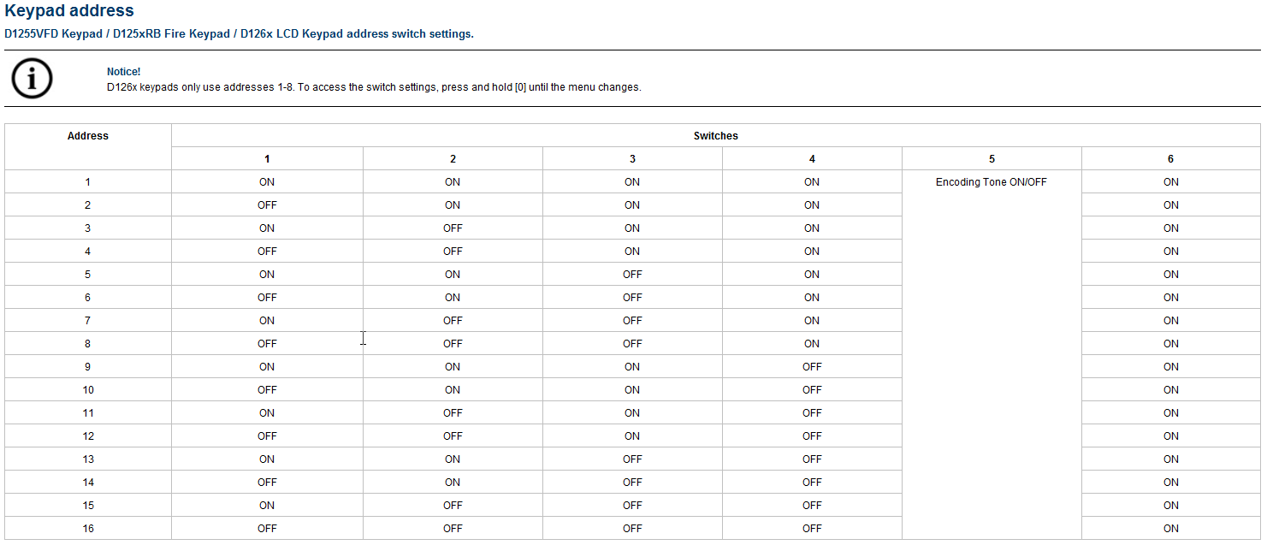Click switch 1 ON cell for address 15
Image resolution: width=1267 pixels, height=551 pixels.
pos(267,506)
